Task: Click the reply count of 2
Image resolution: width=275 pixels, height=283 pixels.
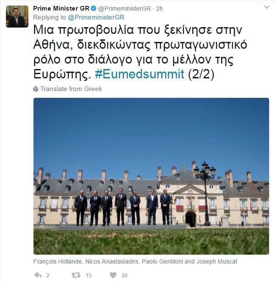Action: point(48,275)
